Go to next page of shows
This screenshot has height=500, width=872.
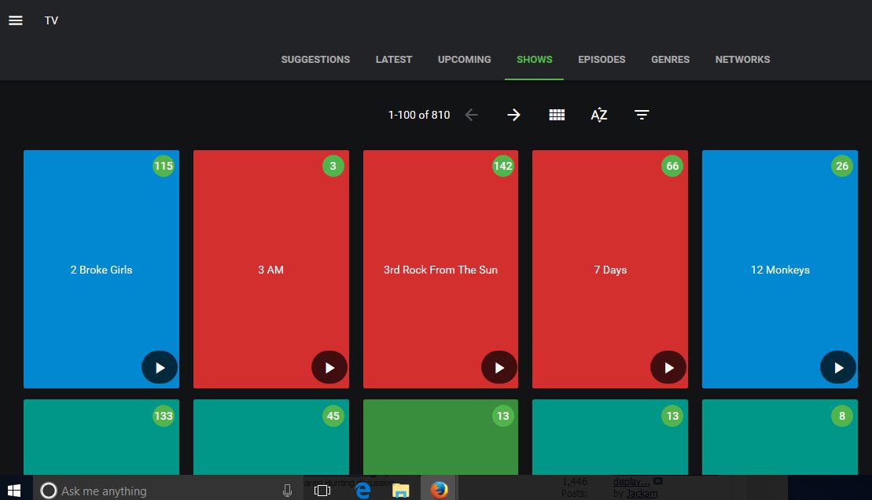click(x=513, y=115)
